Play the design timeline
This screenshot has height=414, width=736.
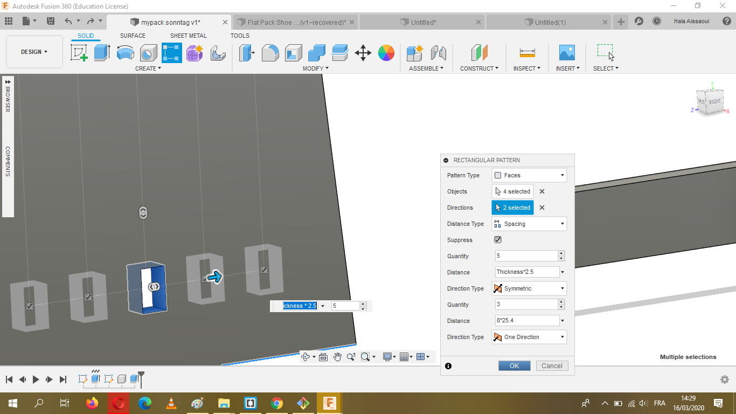click(x=36, y=379)
